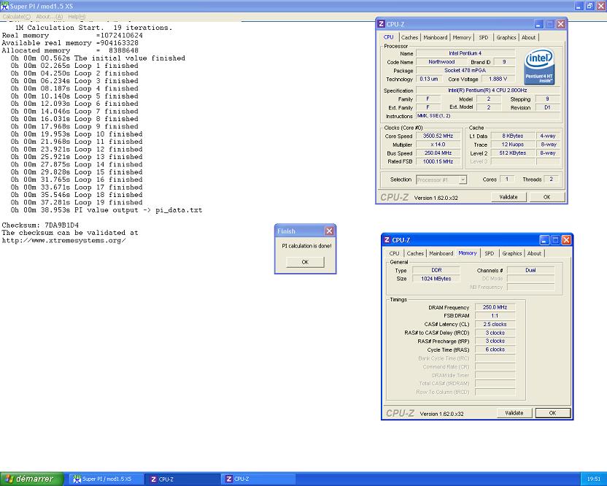Click the PI value output -> pi_data.txt line
Image resolution: width=607 pixels, height=486 pixels.
click(x=107, y=210)
